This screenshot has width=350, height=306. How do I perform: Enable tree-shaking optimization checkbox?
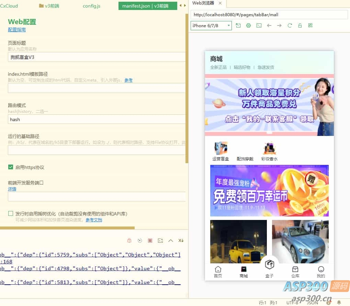pyautogui.click(x=10, y=213)
